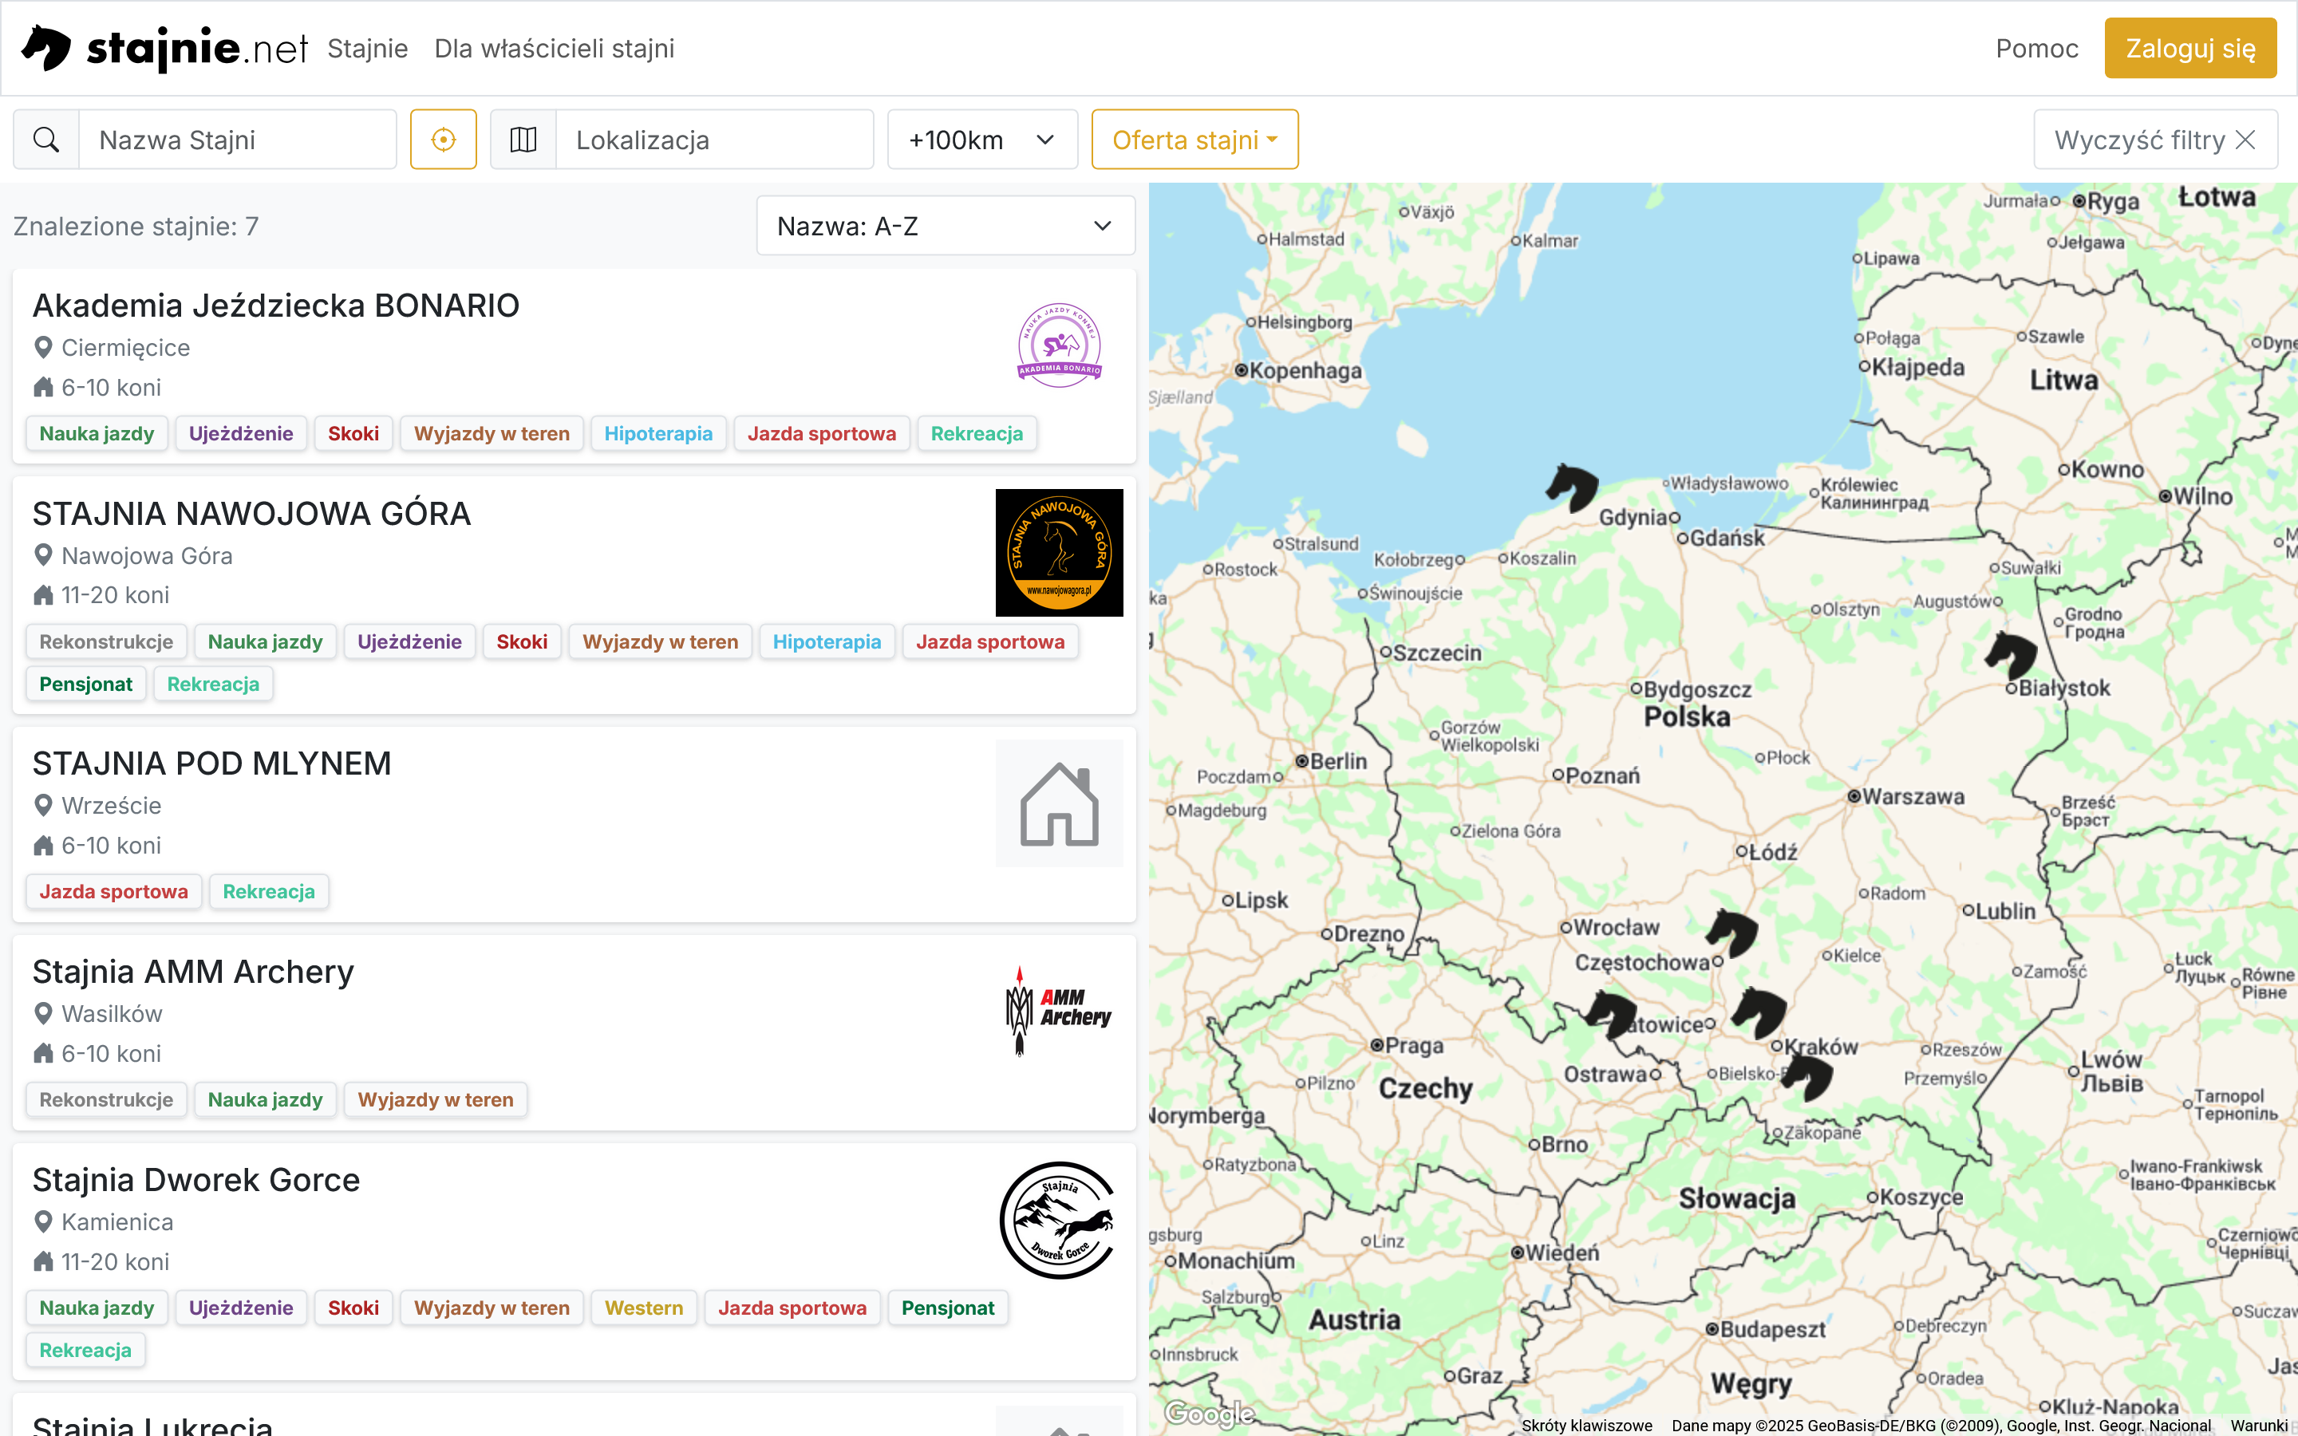Image resolution: width=2298 pixels, height=1436 pixels.
Task: Click the horse marker near Białystok
Action: (x=2012, y=655)
